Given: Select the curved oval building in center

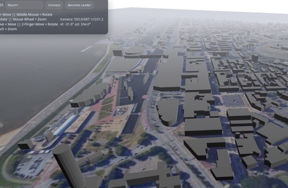Looking at the screenshot, I should 167,111.
